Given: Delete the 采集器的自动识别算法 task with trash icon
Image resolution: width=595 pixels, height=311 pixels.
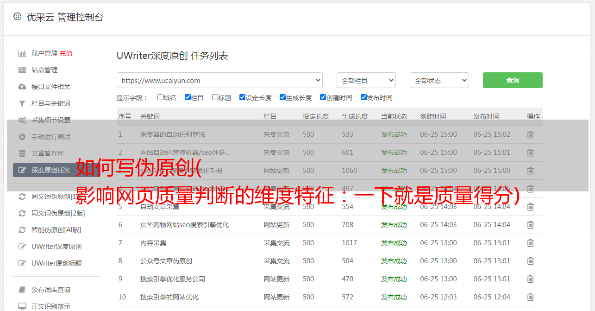Looking at the screenshot, I should click(530, 134).
